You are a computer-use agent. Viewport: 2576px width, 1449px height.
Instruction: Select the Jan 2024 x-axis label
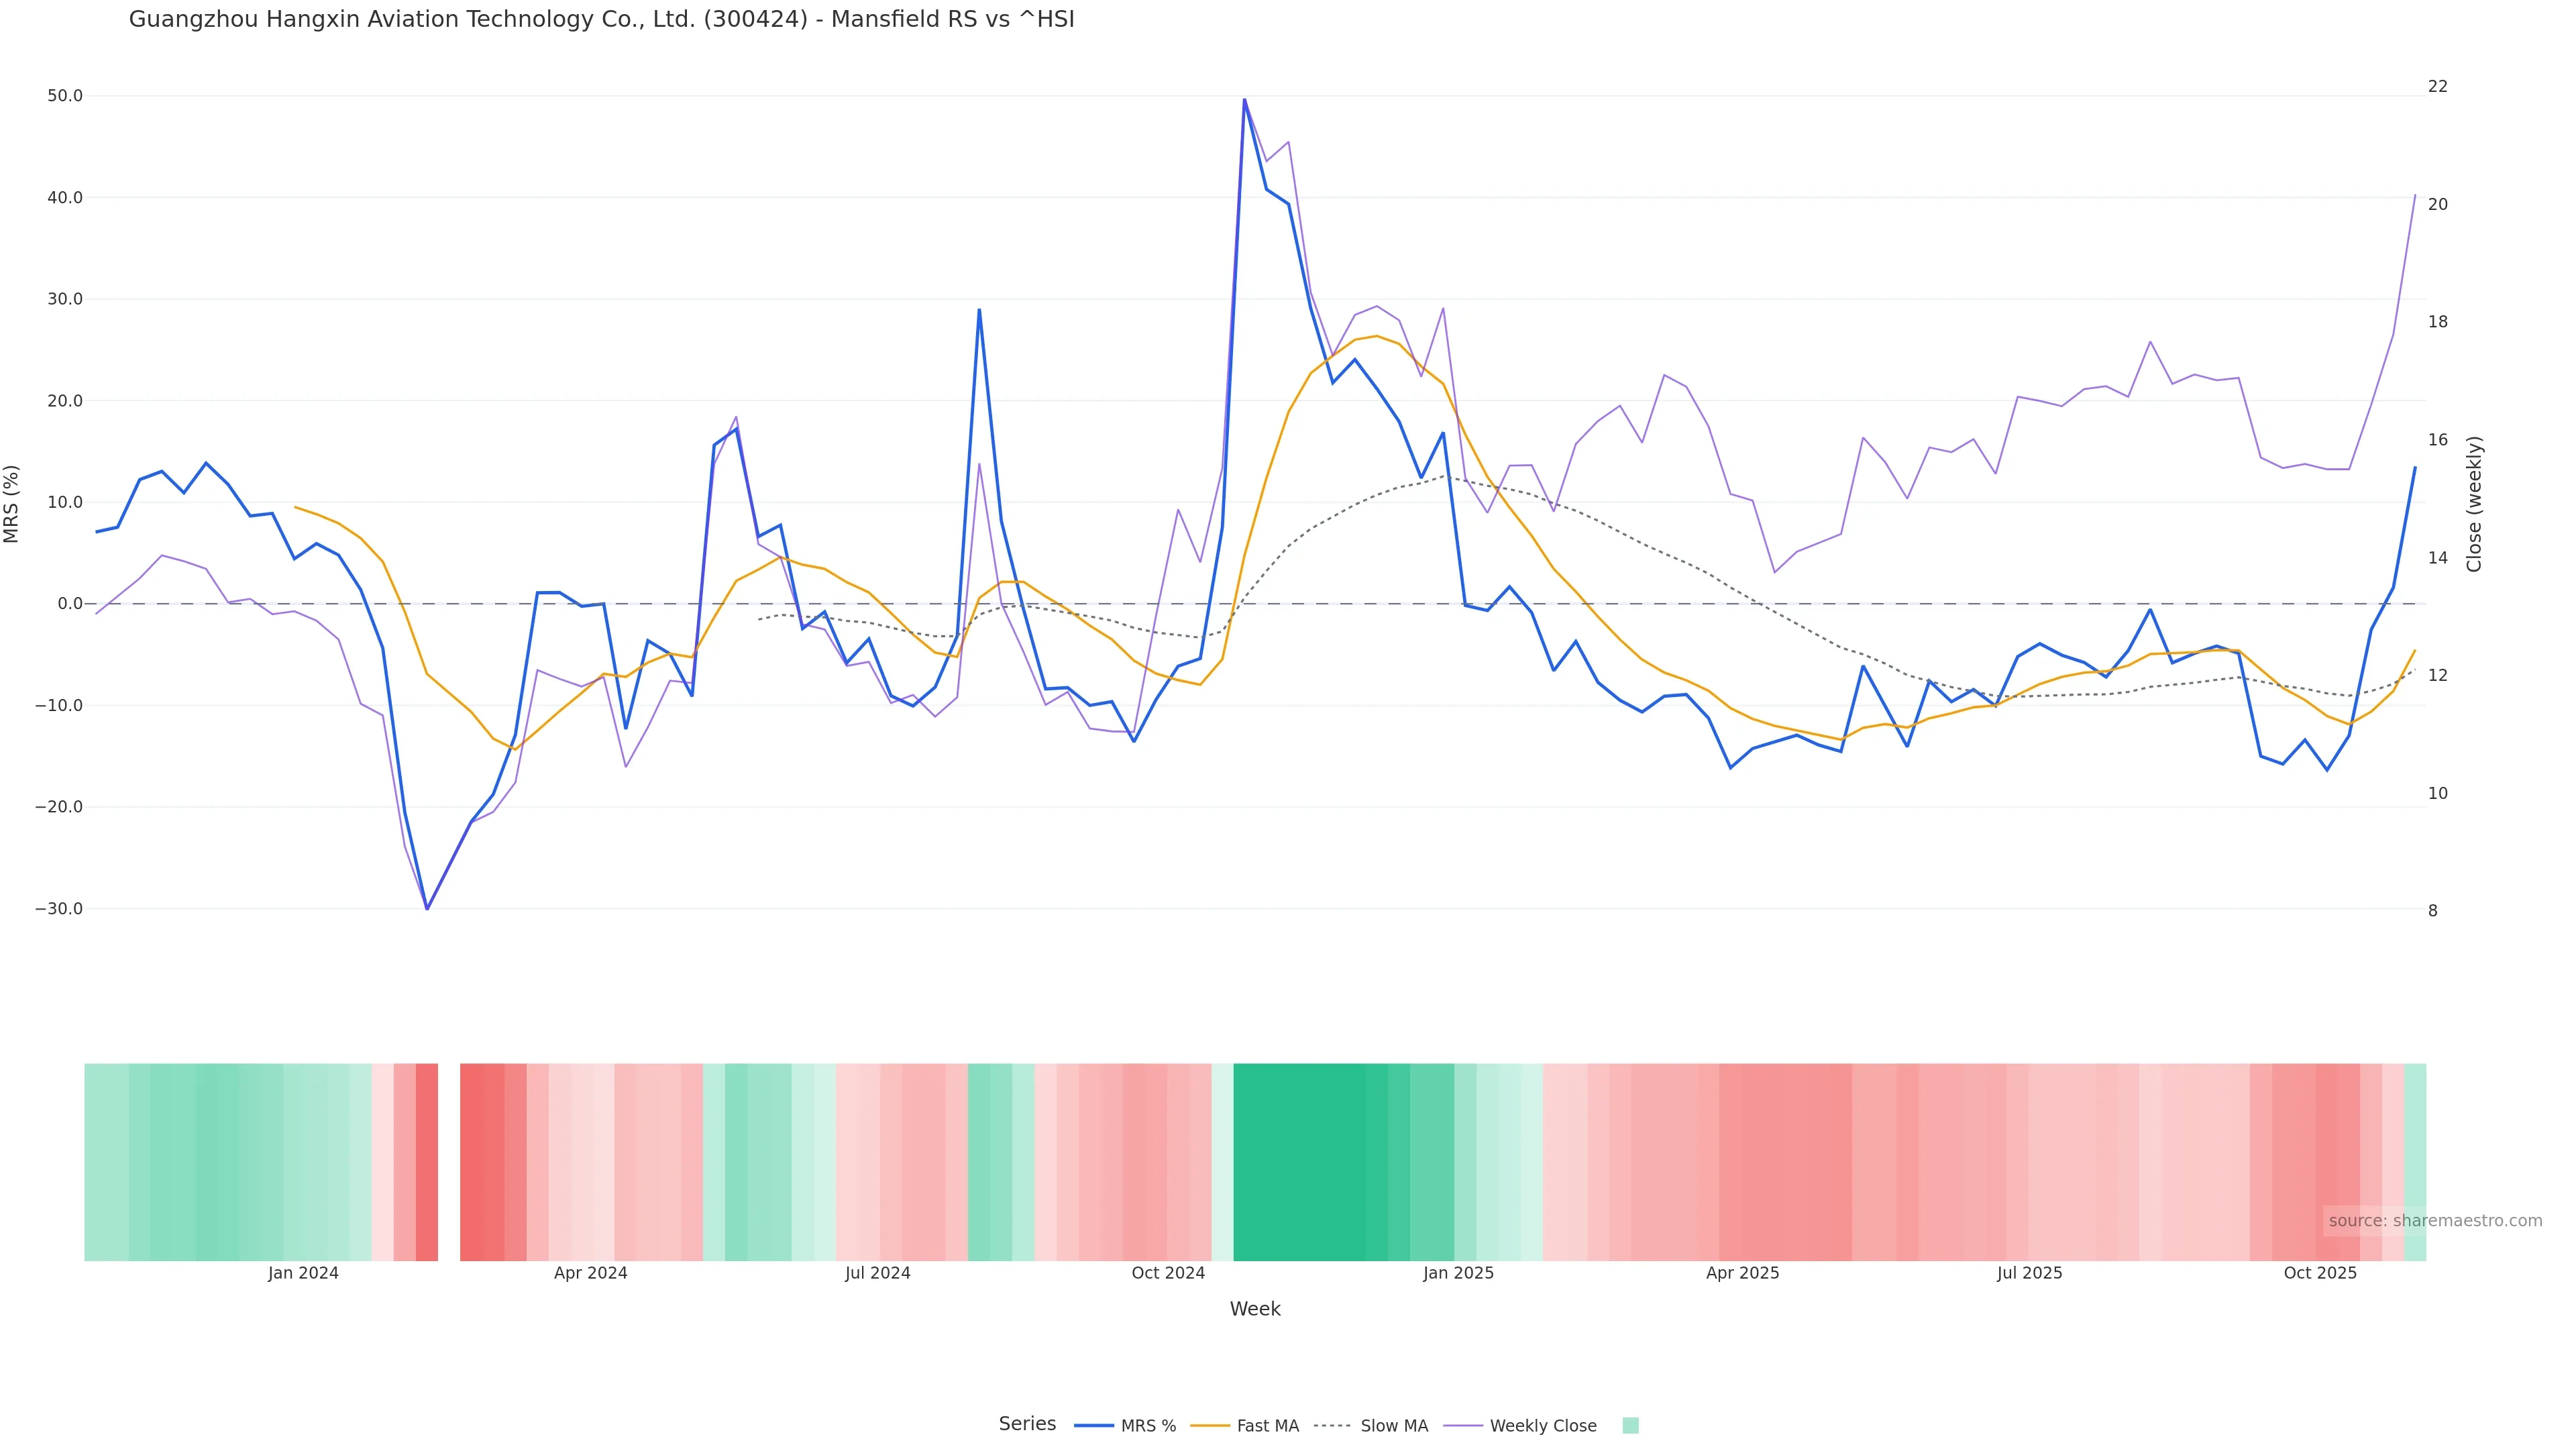pyautogui.click(x=303, y=1273)
